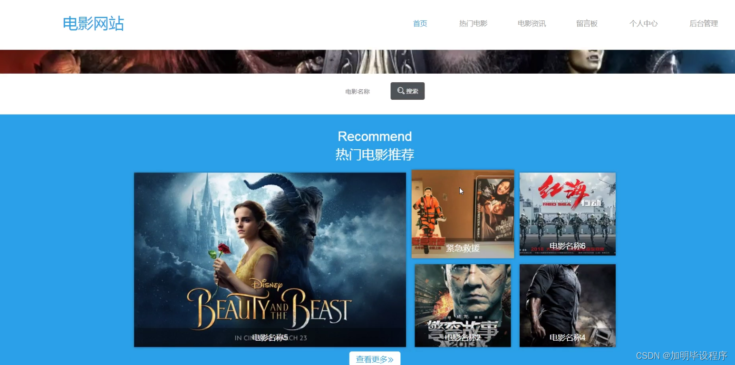Open 个人中心 from the top menu
This screenshot has height=365, width=735.
[643, 23]
